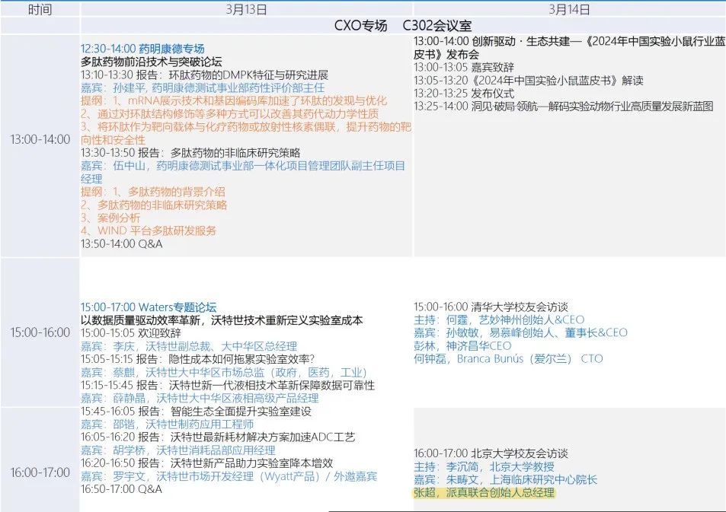Screen dimensions: 726x512
Task: Select the '16:50-17:00 Q&A' line
Action: pyautogui.click(x=121, y=489)
